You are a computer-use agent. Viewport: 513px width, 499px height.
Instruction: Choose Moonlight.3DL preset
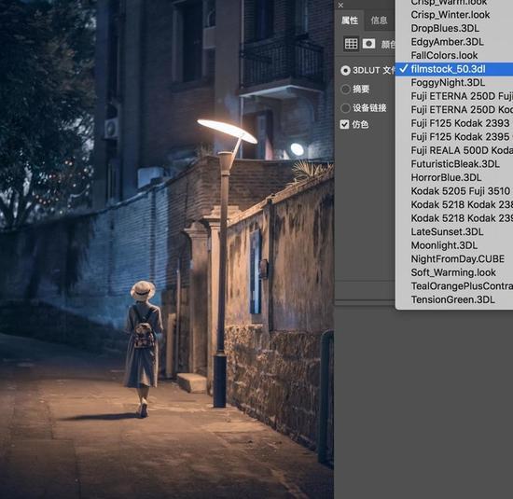(454, 245)
